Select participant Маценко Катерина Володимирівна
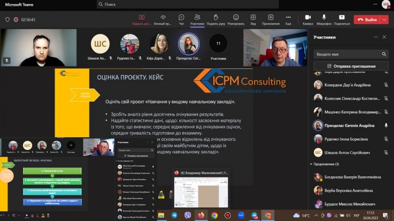Viewport: 394px width, 221px height. coord(351,112)
